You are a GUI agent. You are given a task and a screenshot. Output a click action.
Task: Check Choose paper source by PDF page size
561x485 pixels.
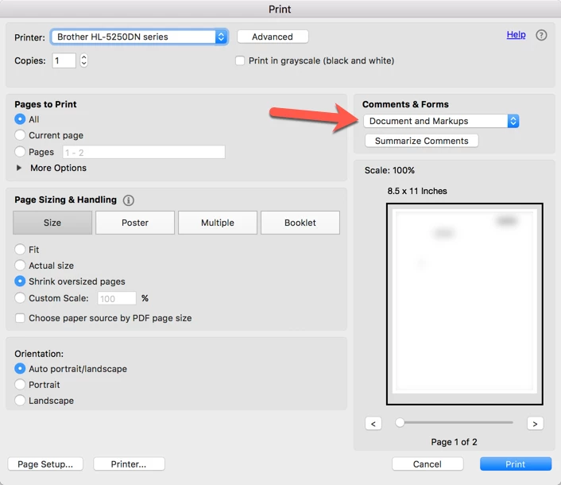[20, 318]
